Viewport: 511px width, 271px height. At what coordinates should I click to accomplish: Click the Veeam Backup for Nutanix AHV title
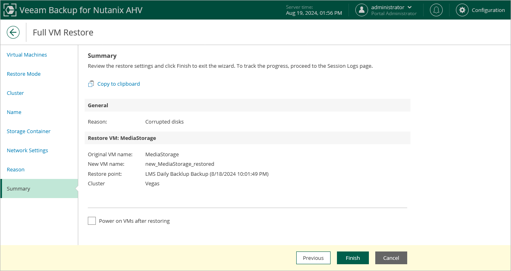(81, 10)
